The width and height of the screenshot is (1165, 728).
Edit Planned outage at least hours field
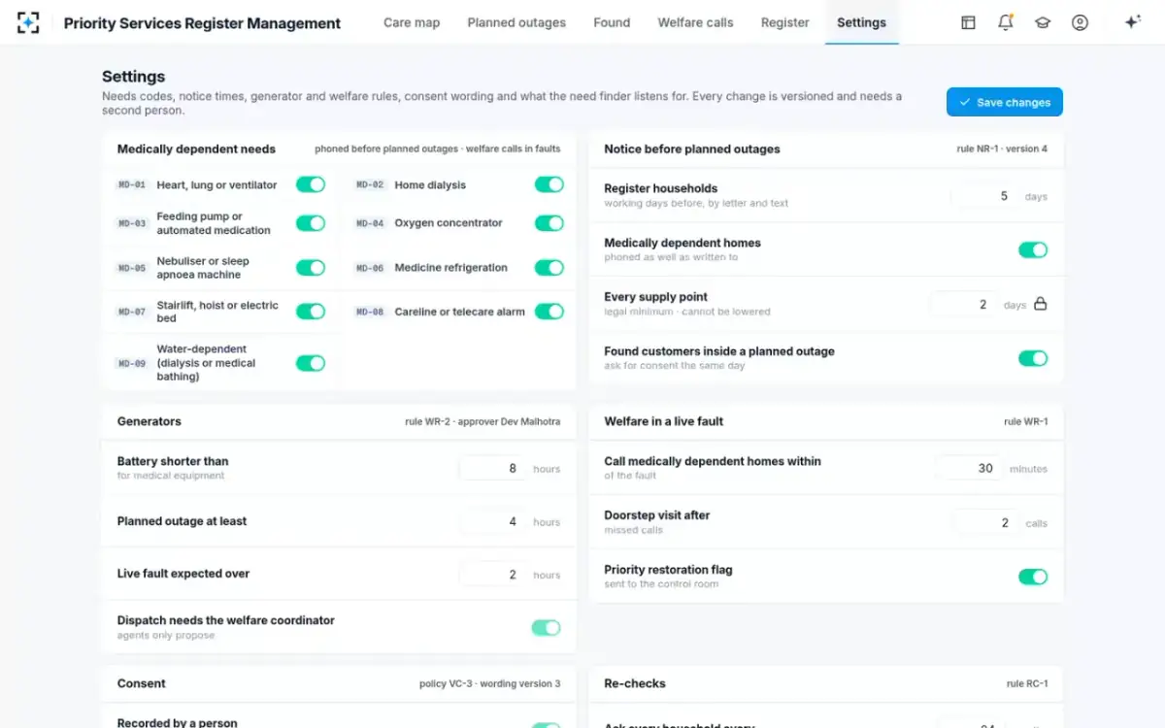(x=493, y=521)
